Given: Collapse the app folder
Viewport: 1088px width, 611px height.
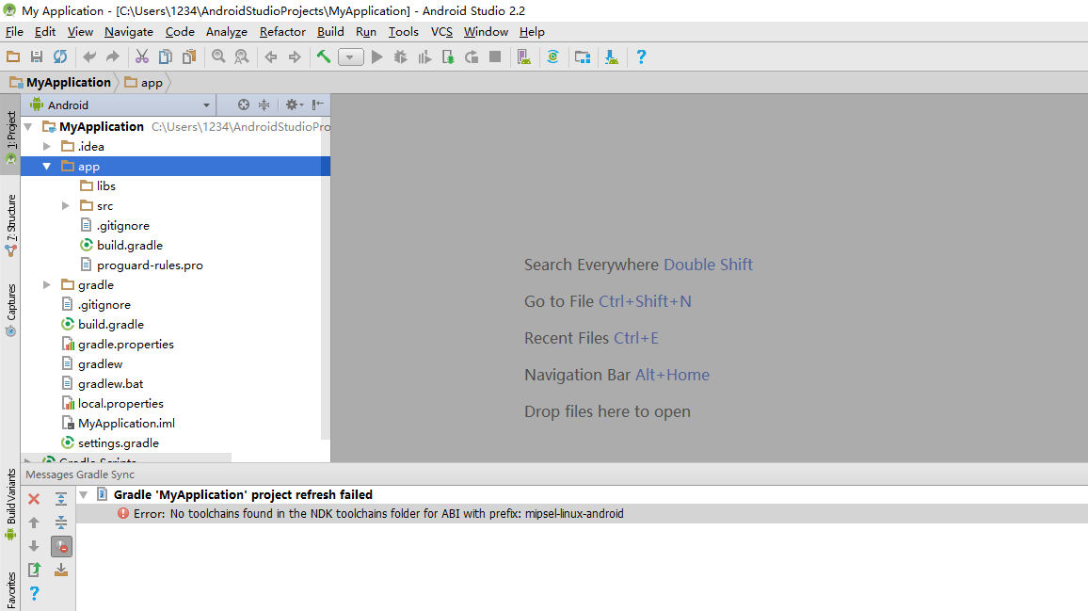Looking at the screenshot, I should (46, 166).
